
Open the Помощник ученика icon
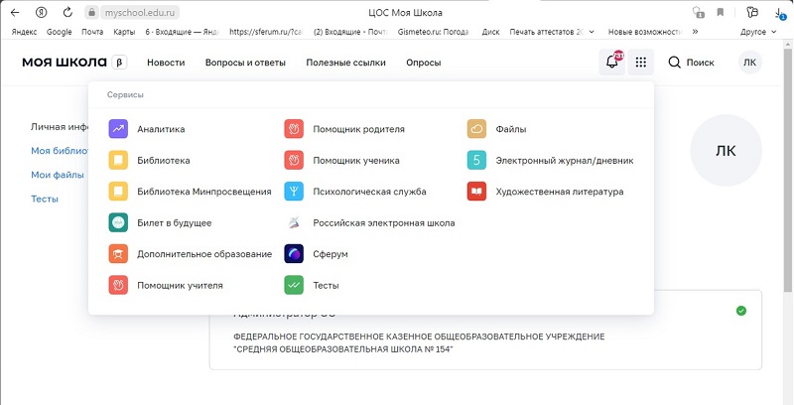294,161
